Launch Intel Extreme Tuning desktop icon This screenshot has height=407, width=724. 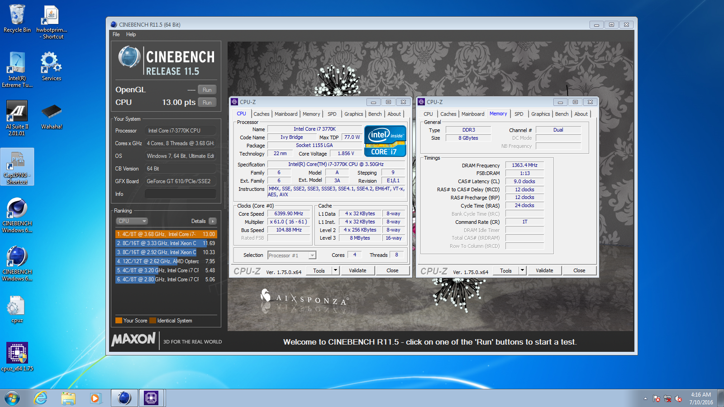(17, 69)
